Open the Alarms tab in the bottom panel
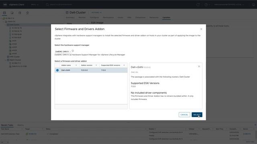Image resolution: width=257 pixels, height=144 pixels. tap(20, 125)
